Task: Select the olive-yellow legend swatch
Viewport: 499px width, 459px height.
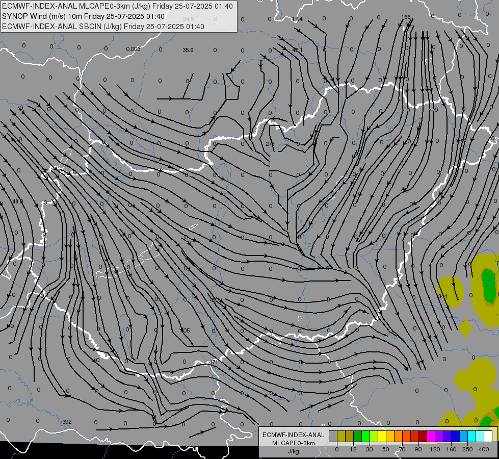Action: (x=342, y=436)
